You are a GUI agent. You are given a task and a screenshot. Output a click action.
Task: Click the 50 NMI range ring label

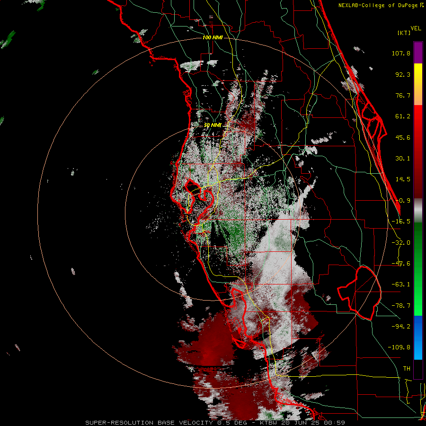coord(213,125)
